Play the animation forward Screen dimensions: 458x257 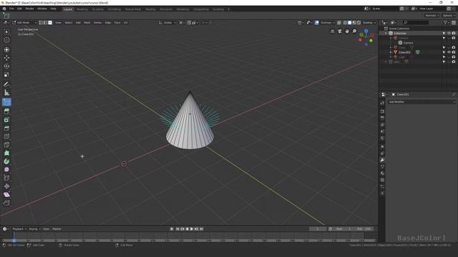[192, 229]
